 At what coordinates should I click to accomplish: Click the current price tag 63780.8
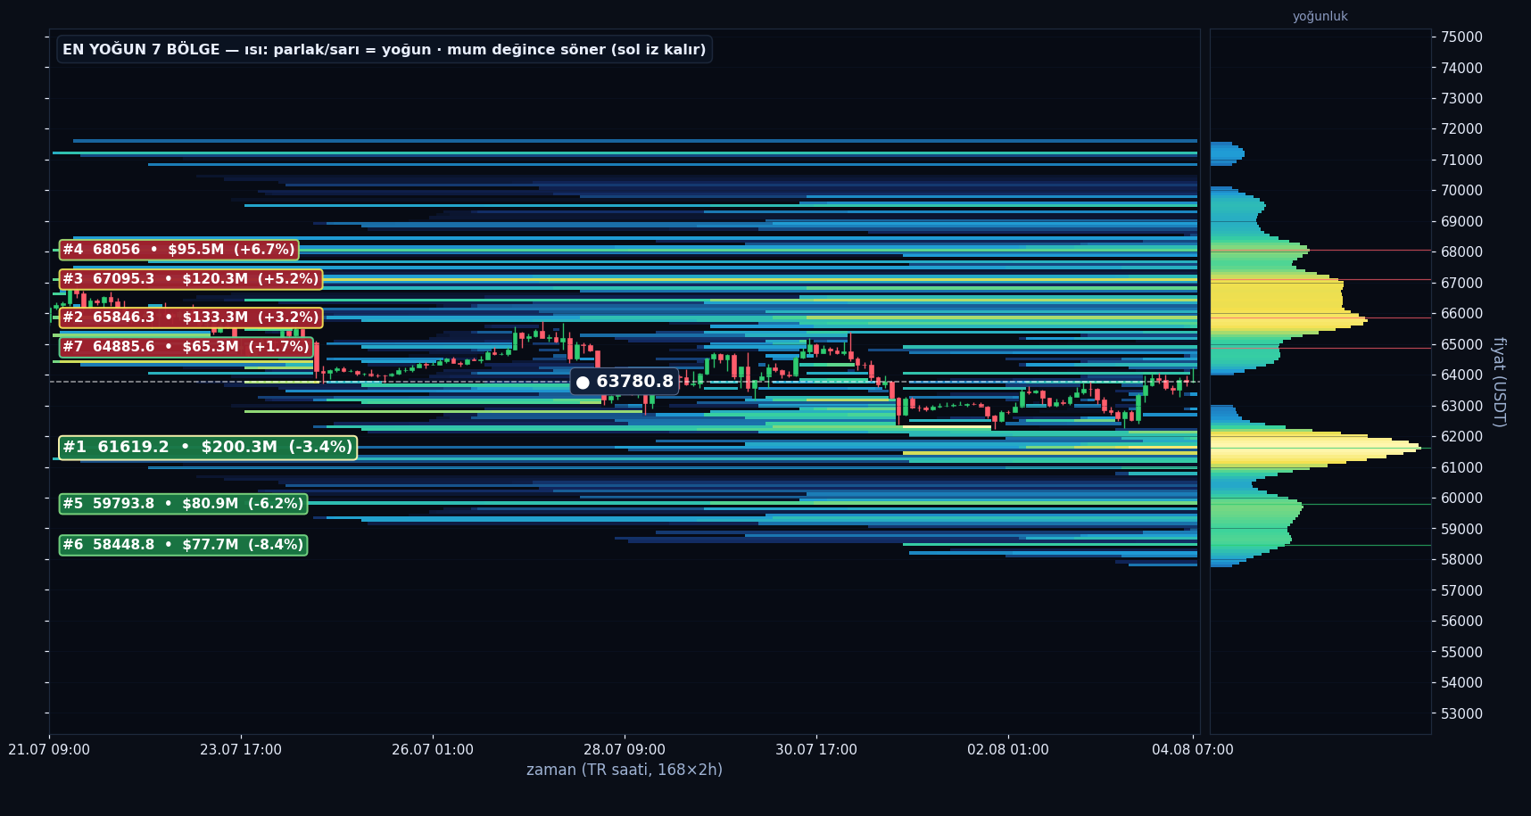pyautogui.click(x=625, y=382)
